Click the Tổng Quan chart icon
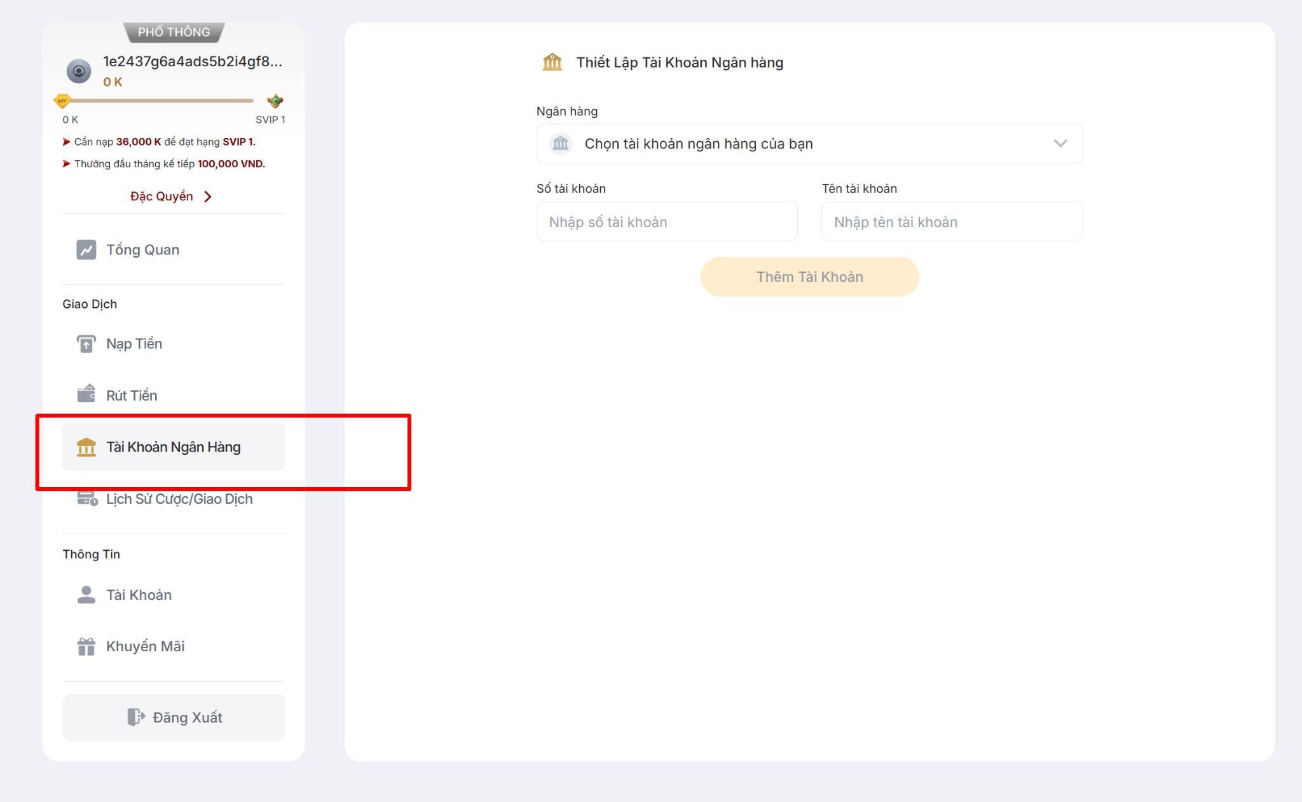The image size is (1302, 802). [86, 250]
